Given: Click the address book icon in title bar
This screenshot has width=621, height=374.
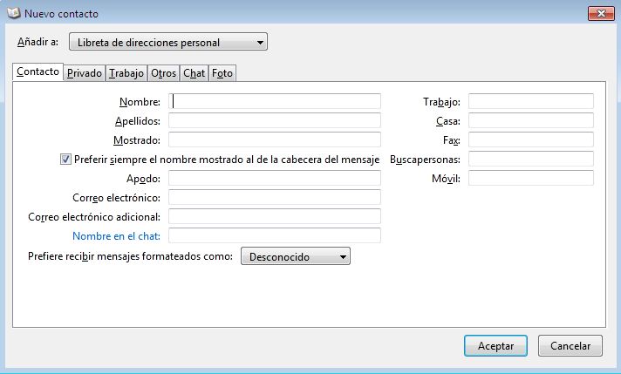Looking at the screenshot, I should tap(13, 13).
